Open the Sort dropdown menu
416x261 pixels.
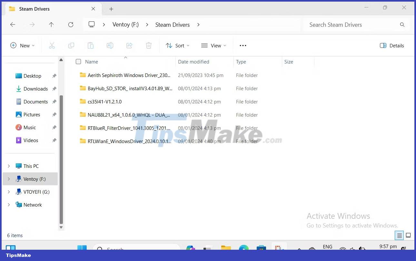tap(177, 45)
